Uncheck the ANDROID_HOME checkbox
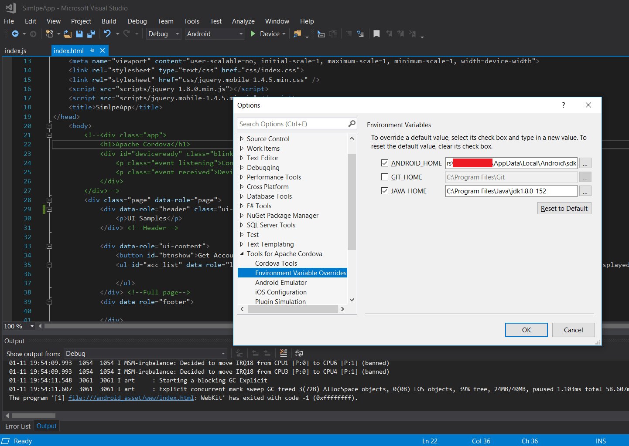Screen dimensions: 629x446 coord(385,163)
